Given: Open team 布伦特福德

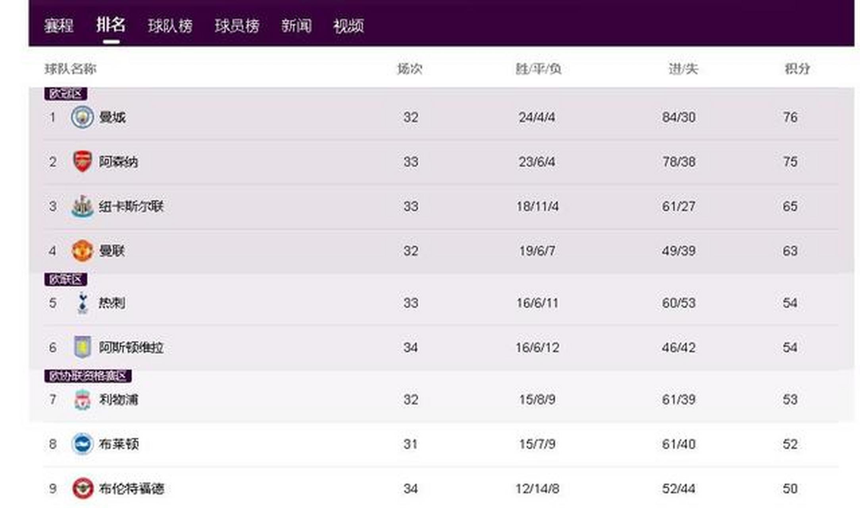Looking at the screenshot, I should [131, 489].
